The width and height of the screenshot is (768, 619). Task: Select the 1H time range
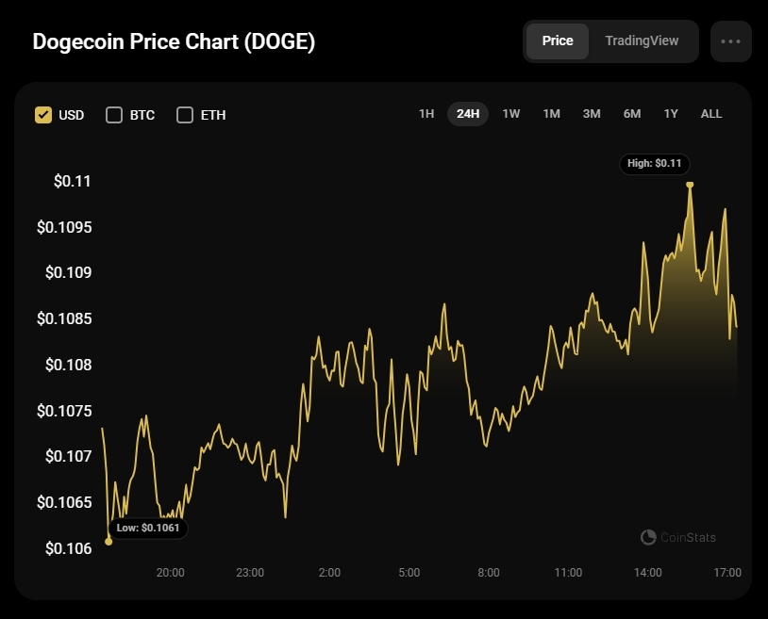(426, 114)
